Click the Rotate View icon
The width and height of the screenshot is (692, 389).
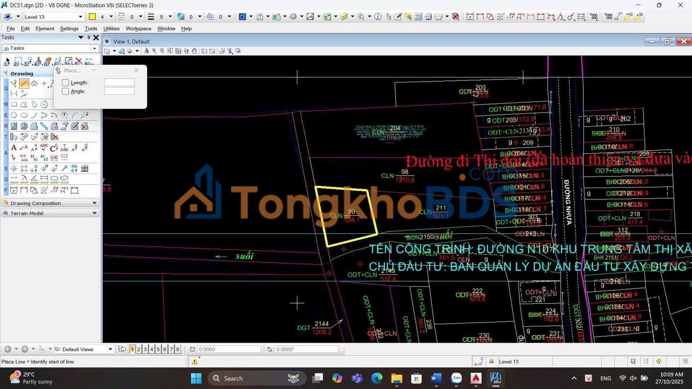[187, 51]
